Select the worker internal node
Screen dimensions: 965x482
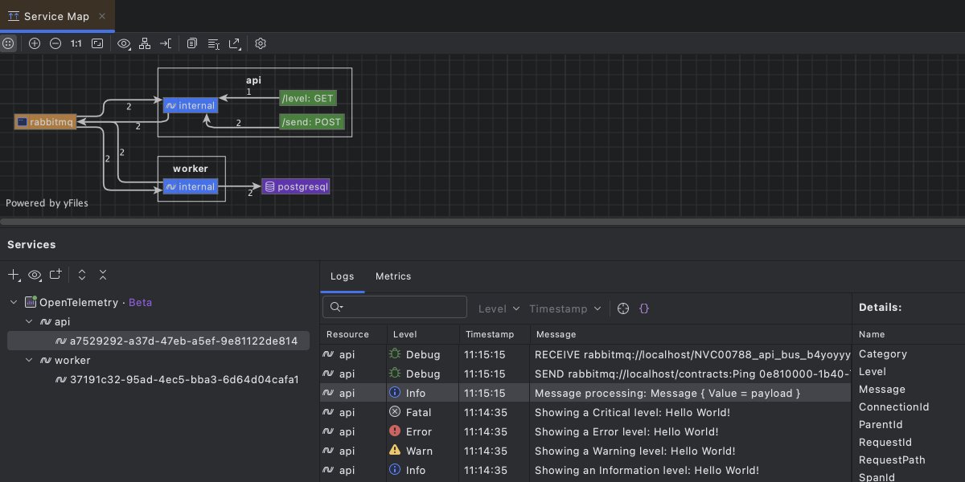tap(190, 186)
